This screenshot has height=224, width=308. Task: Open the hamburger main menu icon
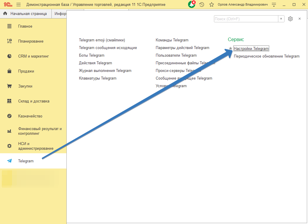point(19,5)
